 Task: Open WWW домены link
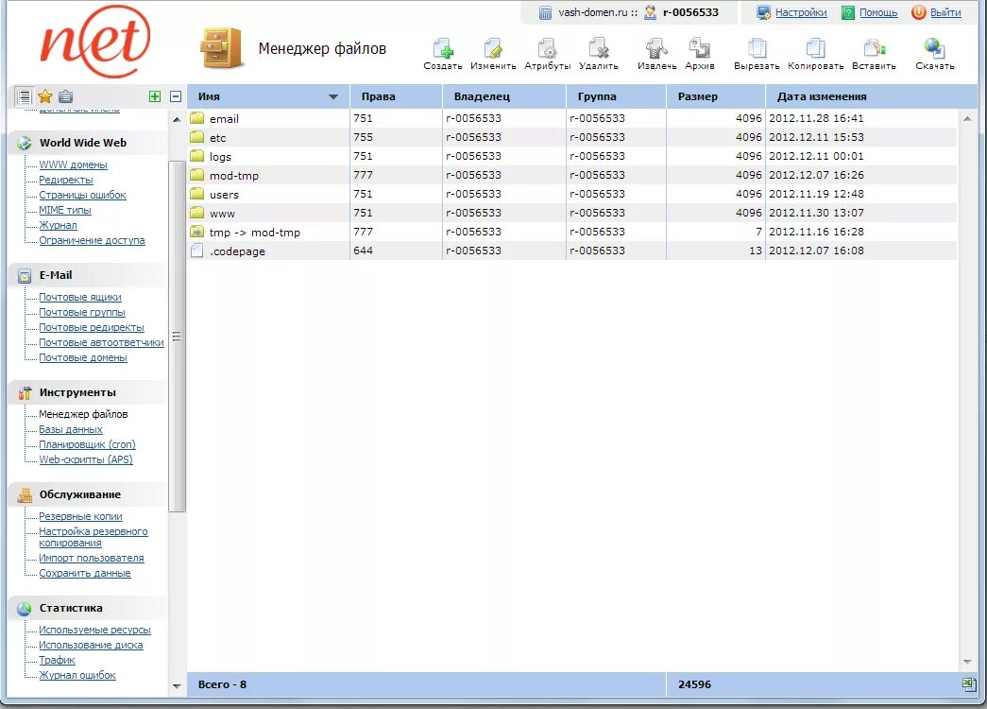(x=73, y=164)
